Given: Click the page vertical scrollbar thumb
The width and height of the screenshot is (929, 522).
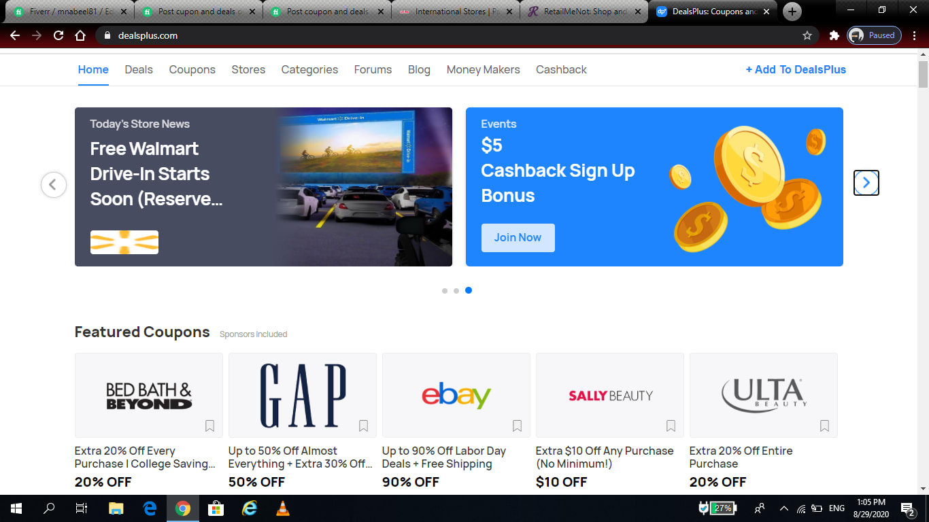Looking at the screenshot, I should (923, 73).
